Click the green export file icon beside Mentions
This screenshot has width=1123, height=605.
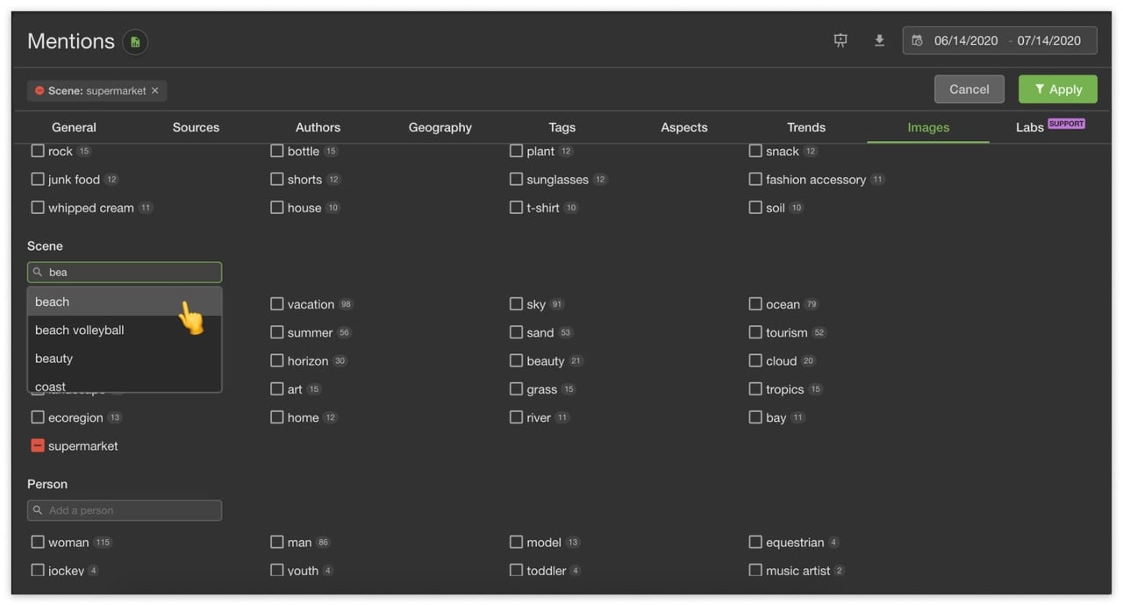coord(134,42)
